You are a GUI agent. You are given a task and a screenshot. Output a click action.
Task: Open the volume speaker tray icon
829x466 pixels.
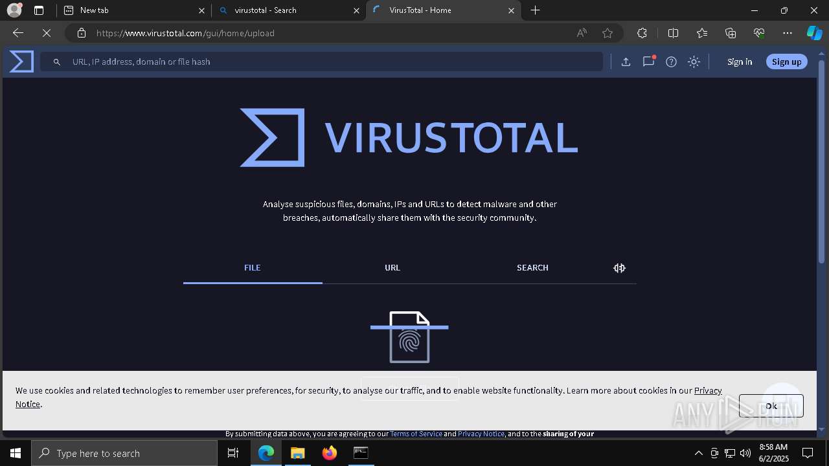(745, 453)
